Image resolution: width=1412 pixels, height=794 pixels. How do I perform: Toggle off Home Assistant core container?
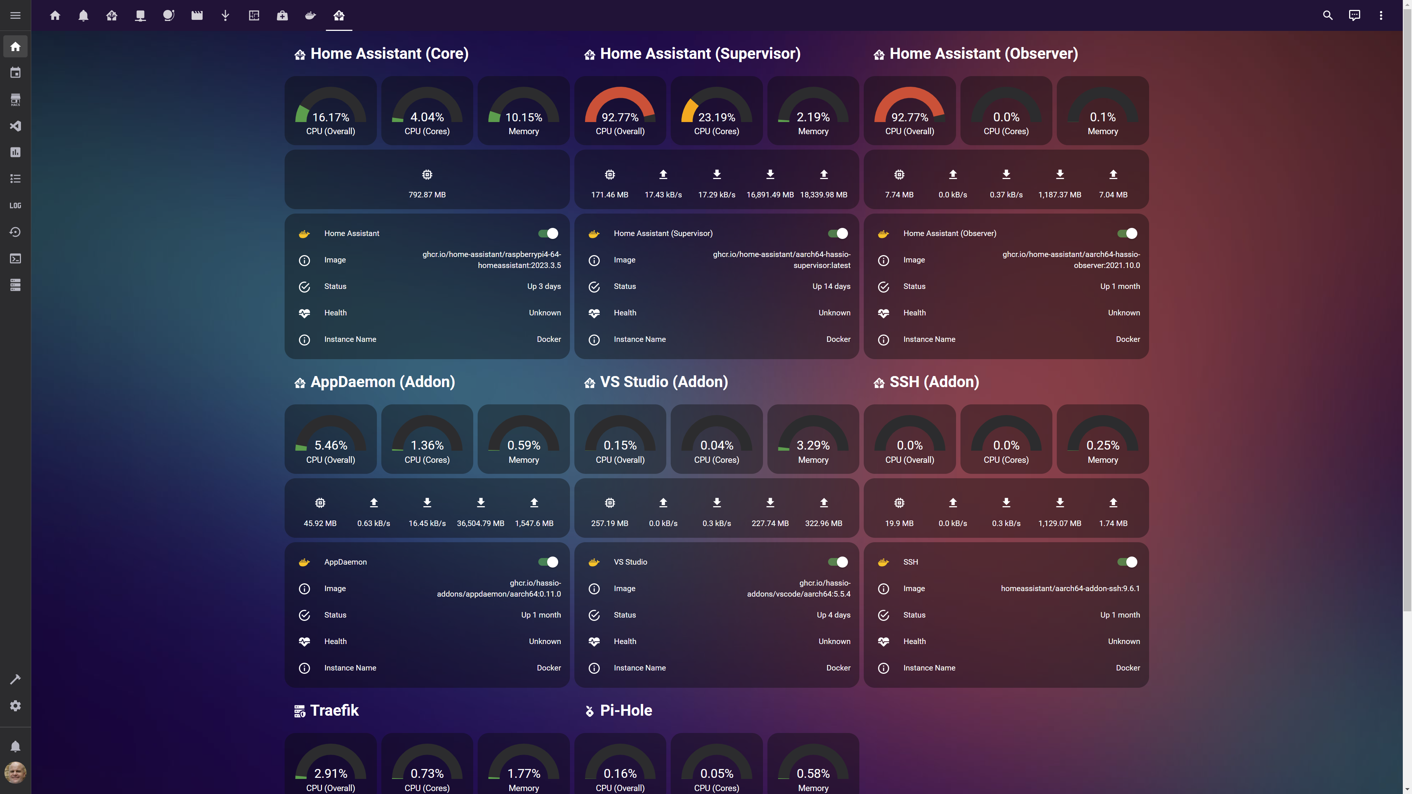548,233
